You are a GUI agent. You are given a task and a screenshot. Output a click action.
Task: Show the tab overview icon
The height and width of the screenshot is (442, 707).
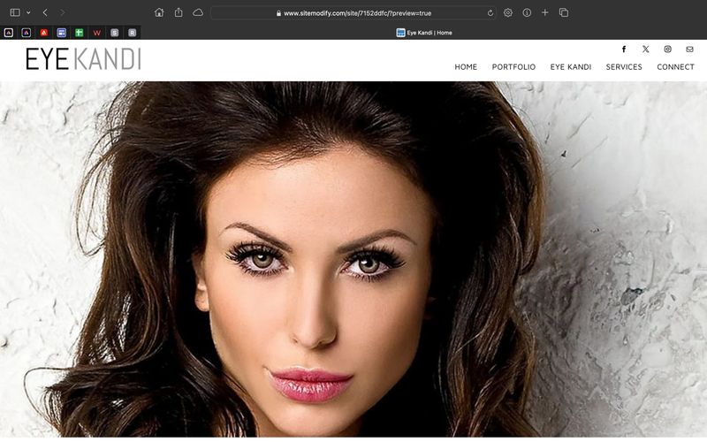click(564, 12)
